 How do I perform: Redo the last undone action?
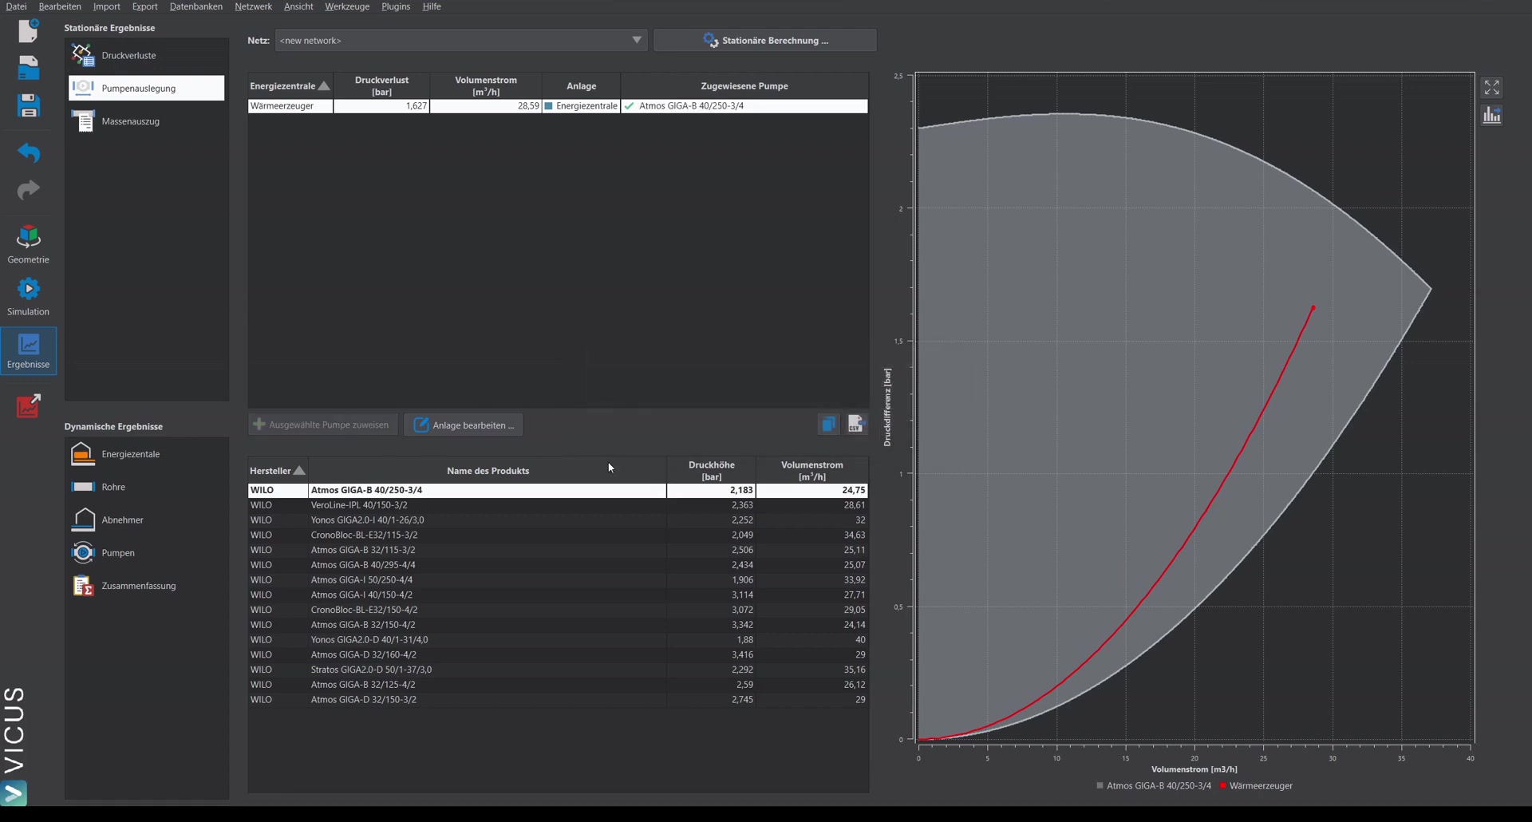pos(29,190)
